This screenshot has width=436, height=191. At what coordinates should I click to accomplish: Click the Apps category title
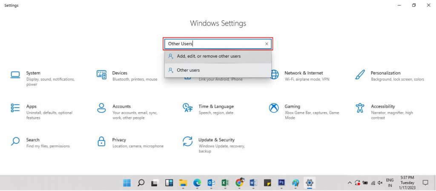32,107
